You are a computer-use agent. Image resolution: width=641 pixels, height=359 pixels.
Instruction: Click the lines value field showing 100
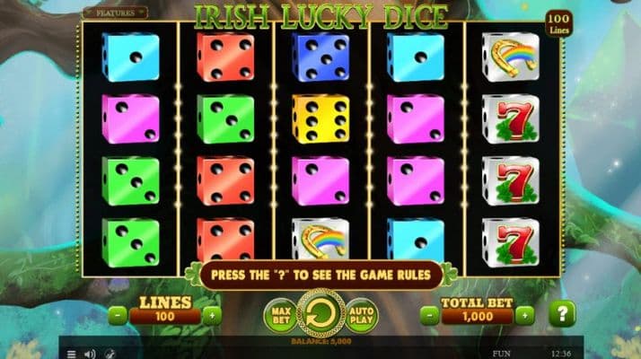pos(165,317)
